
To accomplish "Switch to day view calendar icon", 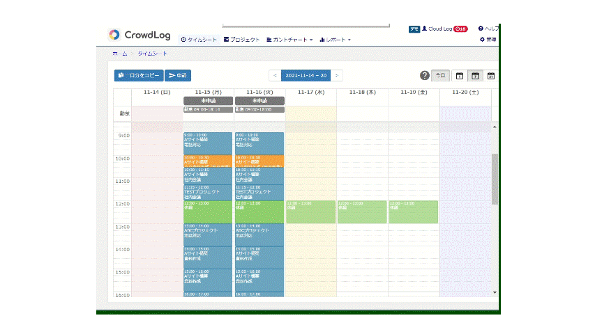I will coord(460,76).
